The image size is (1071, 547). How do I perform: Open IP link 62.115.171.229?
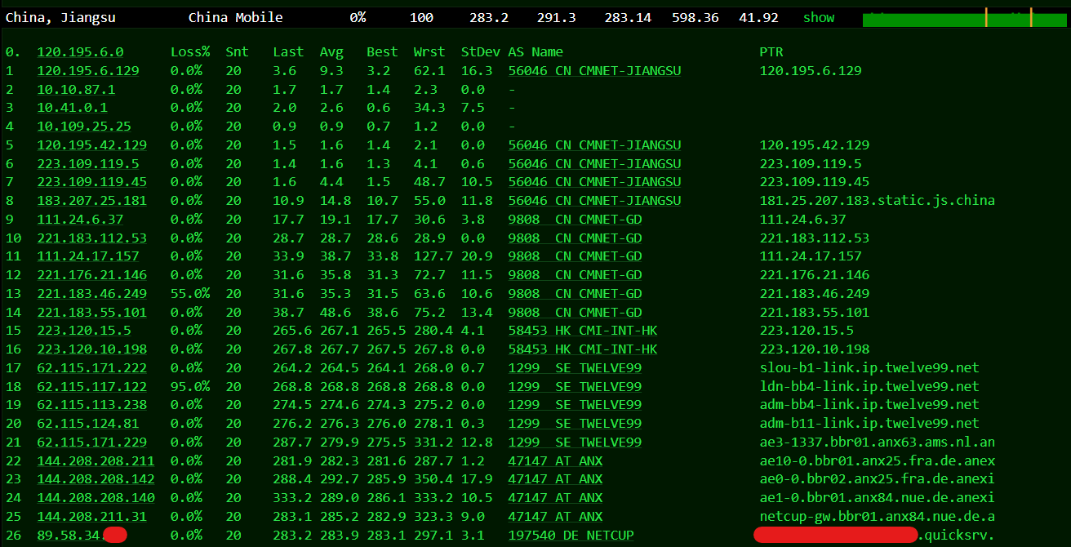click(x=91, y=442)
